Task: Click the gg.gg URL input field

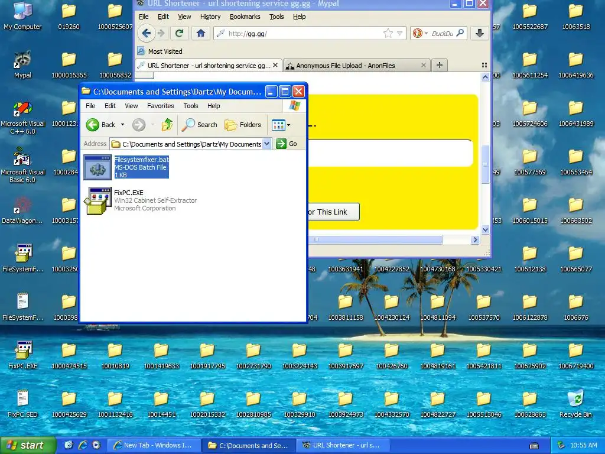Action: click(x=390, y=153)
